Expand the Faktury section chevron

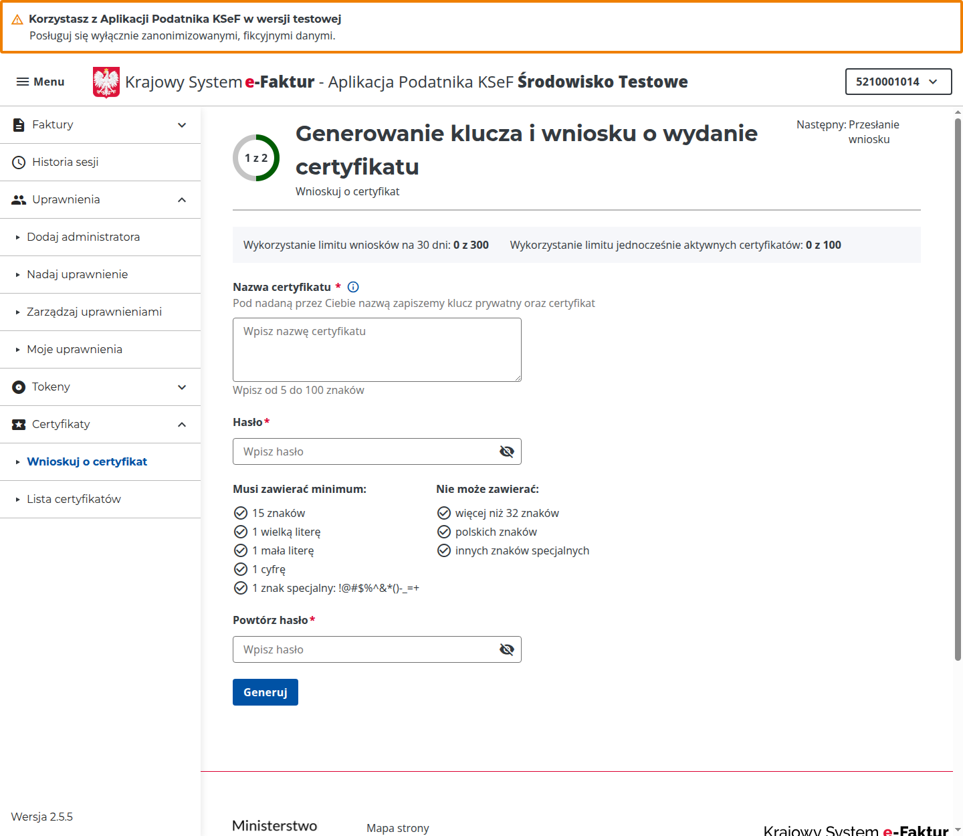[x=182, y=125]
